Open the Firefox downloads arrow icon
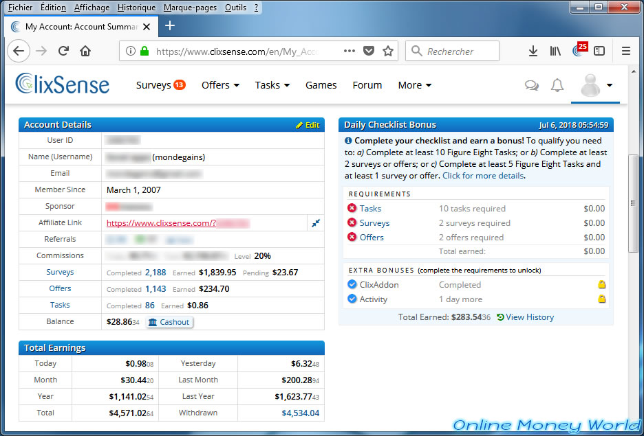 coord(533,51)
